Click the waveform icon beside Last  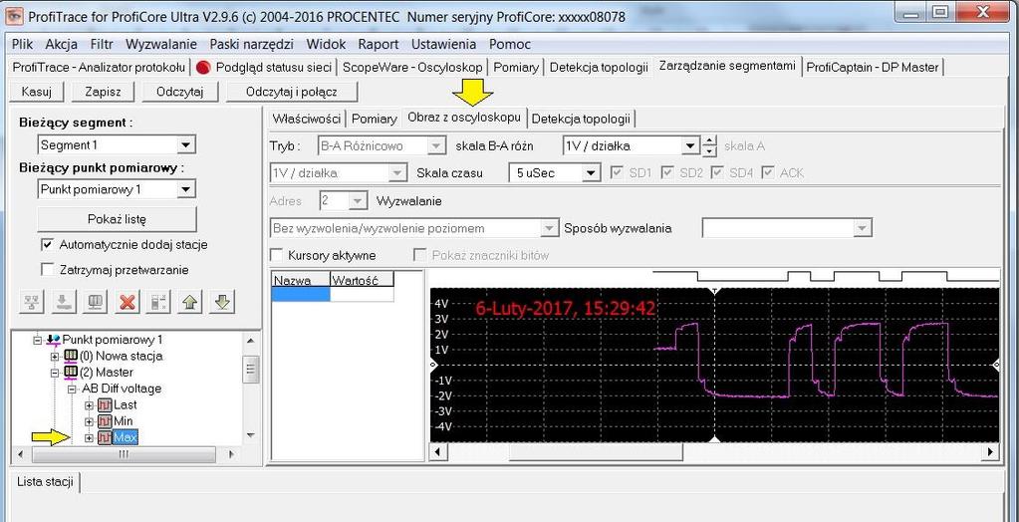coord(104,405)
